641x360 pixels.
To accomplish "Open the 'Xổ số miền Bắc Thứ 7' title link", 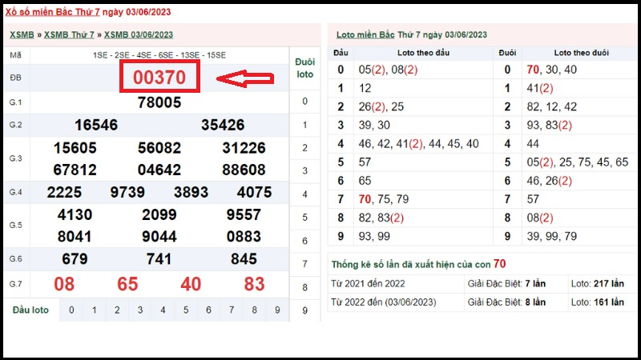I will pos(52,12).
